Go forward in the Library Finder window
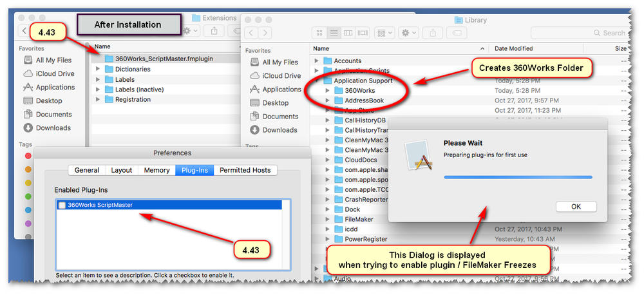 pyautogui.click(x=265, y=33)
